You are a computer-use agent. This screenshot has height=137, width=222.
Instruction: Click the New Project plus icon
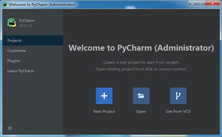click(x=104, y=96)
